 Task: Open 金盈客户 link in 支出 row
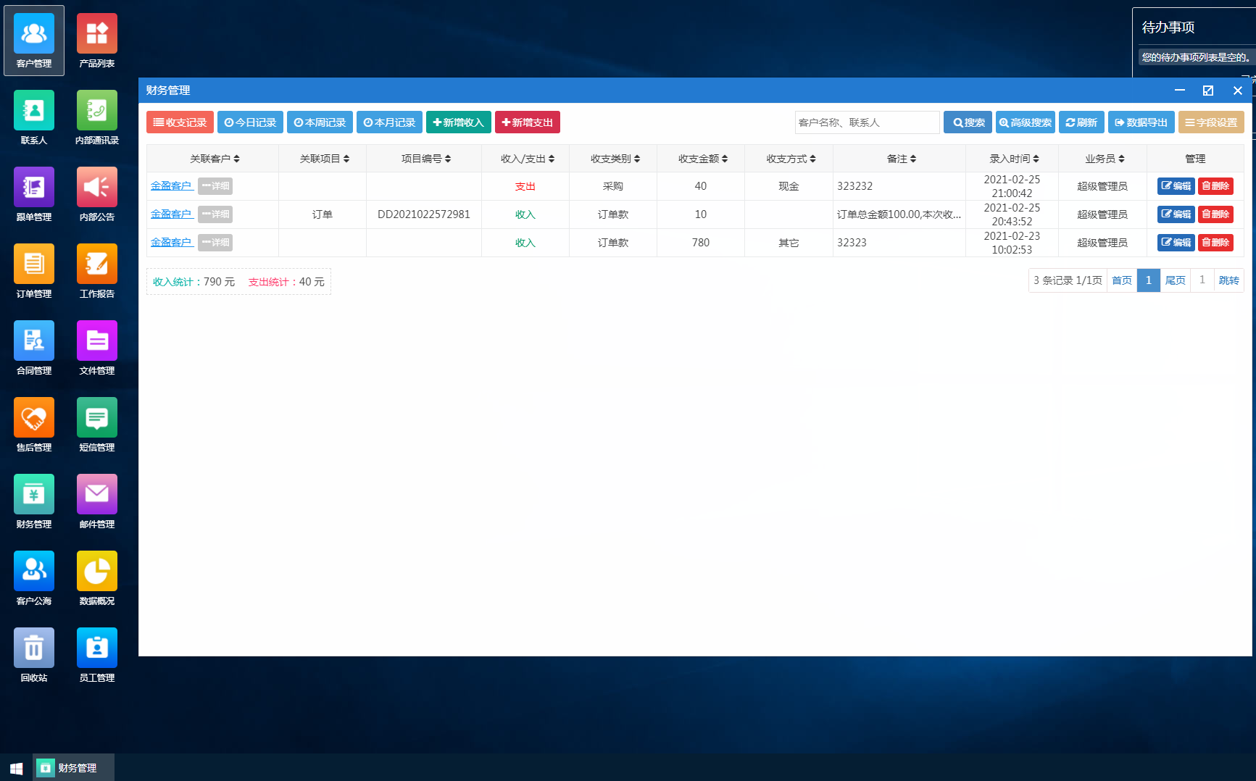coord(172,186)
